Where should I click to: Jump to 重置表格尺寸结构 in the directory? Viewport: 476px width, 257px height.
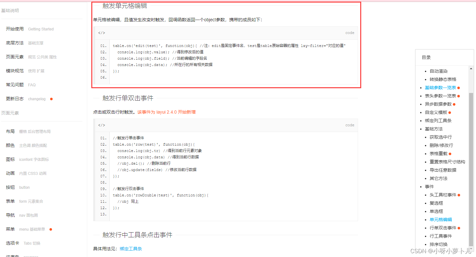click(x=447, y=162)
